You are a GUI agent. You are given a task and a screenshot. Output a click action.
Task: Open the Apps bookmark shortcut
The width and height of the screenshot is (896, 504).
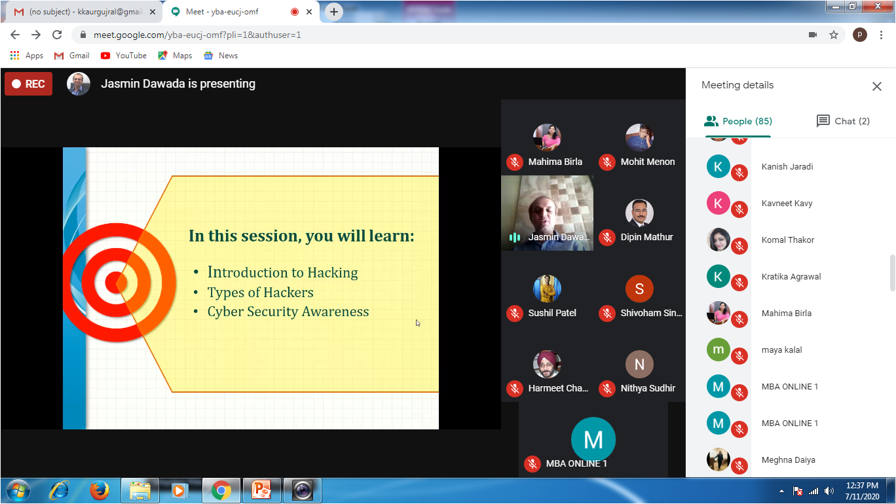coord(27,56)
